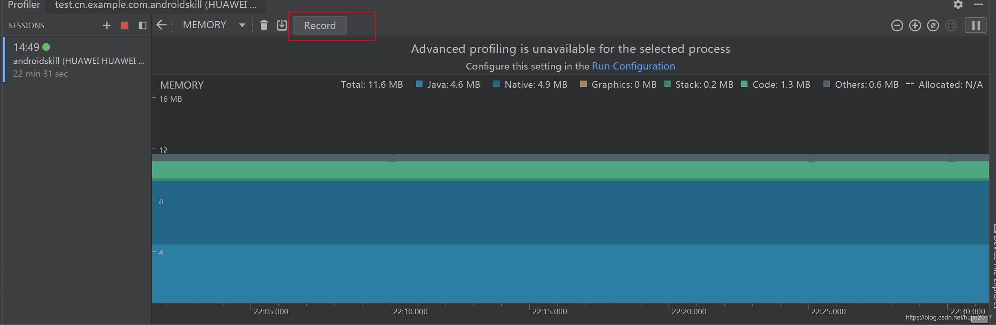Minimize the Profiler tool window
Screen dimensions: 996x325
978,4
